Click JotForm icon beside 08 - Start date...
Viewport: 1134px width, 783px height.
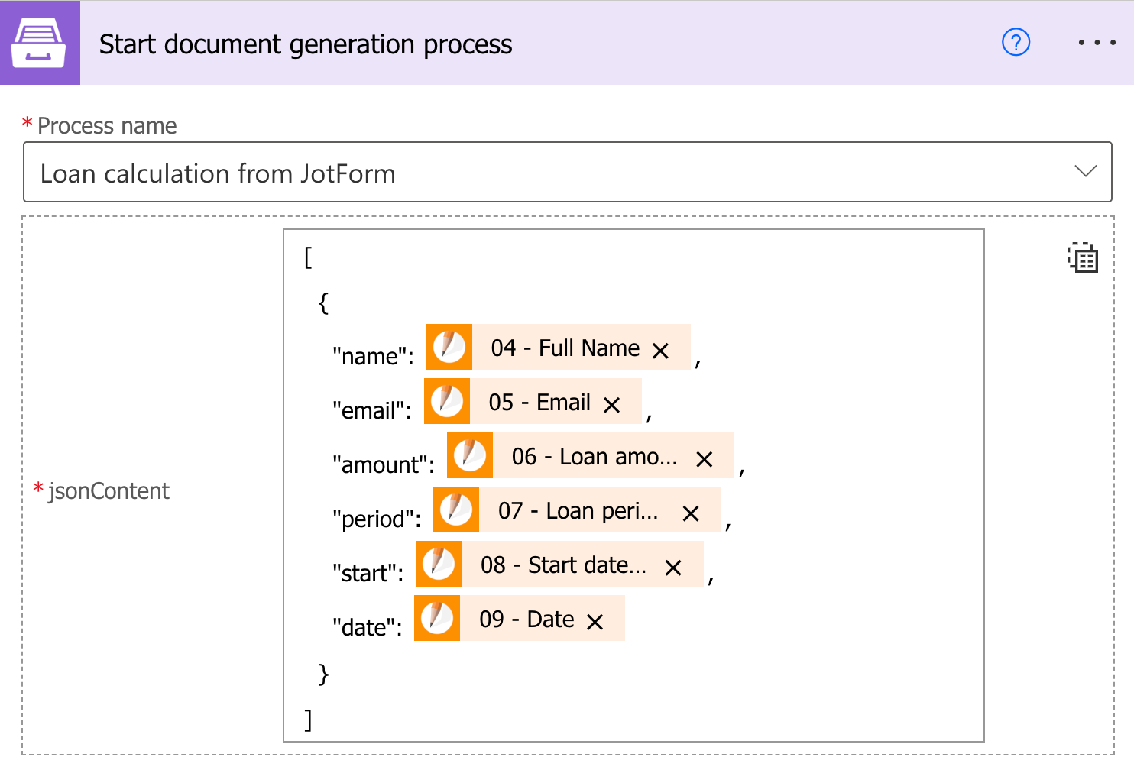pos(439,564)
